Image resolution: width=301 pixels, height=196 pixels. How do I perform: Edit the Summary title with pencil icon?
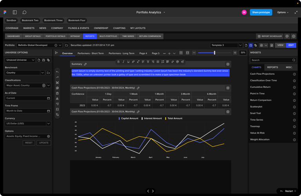tap(85, 64)
